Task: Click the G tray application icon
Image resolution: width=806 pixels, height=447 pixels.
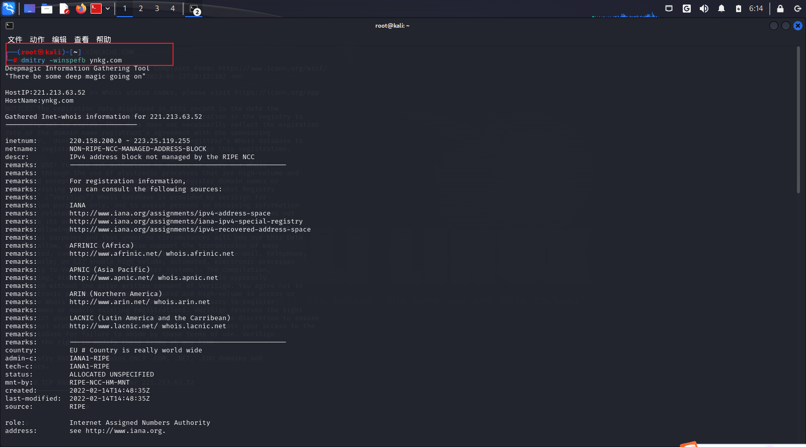Action: click(686, 9)
